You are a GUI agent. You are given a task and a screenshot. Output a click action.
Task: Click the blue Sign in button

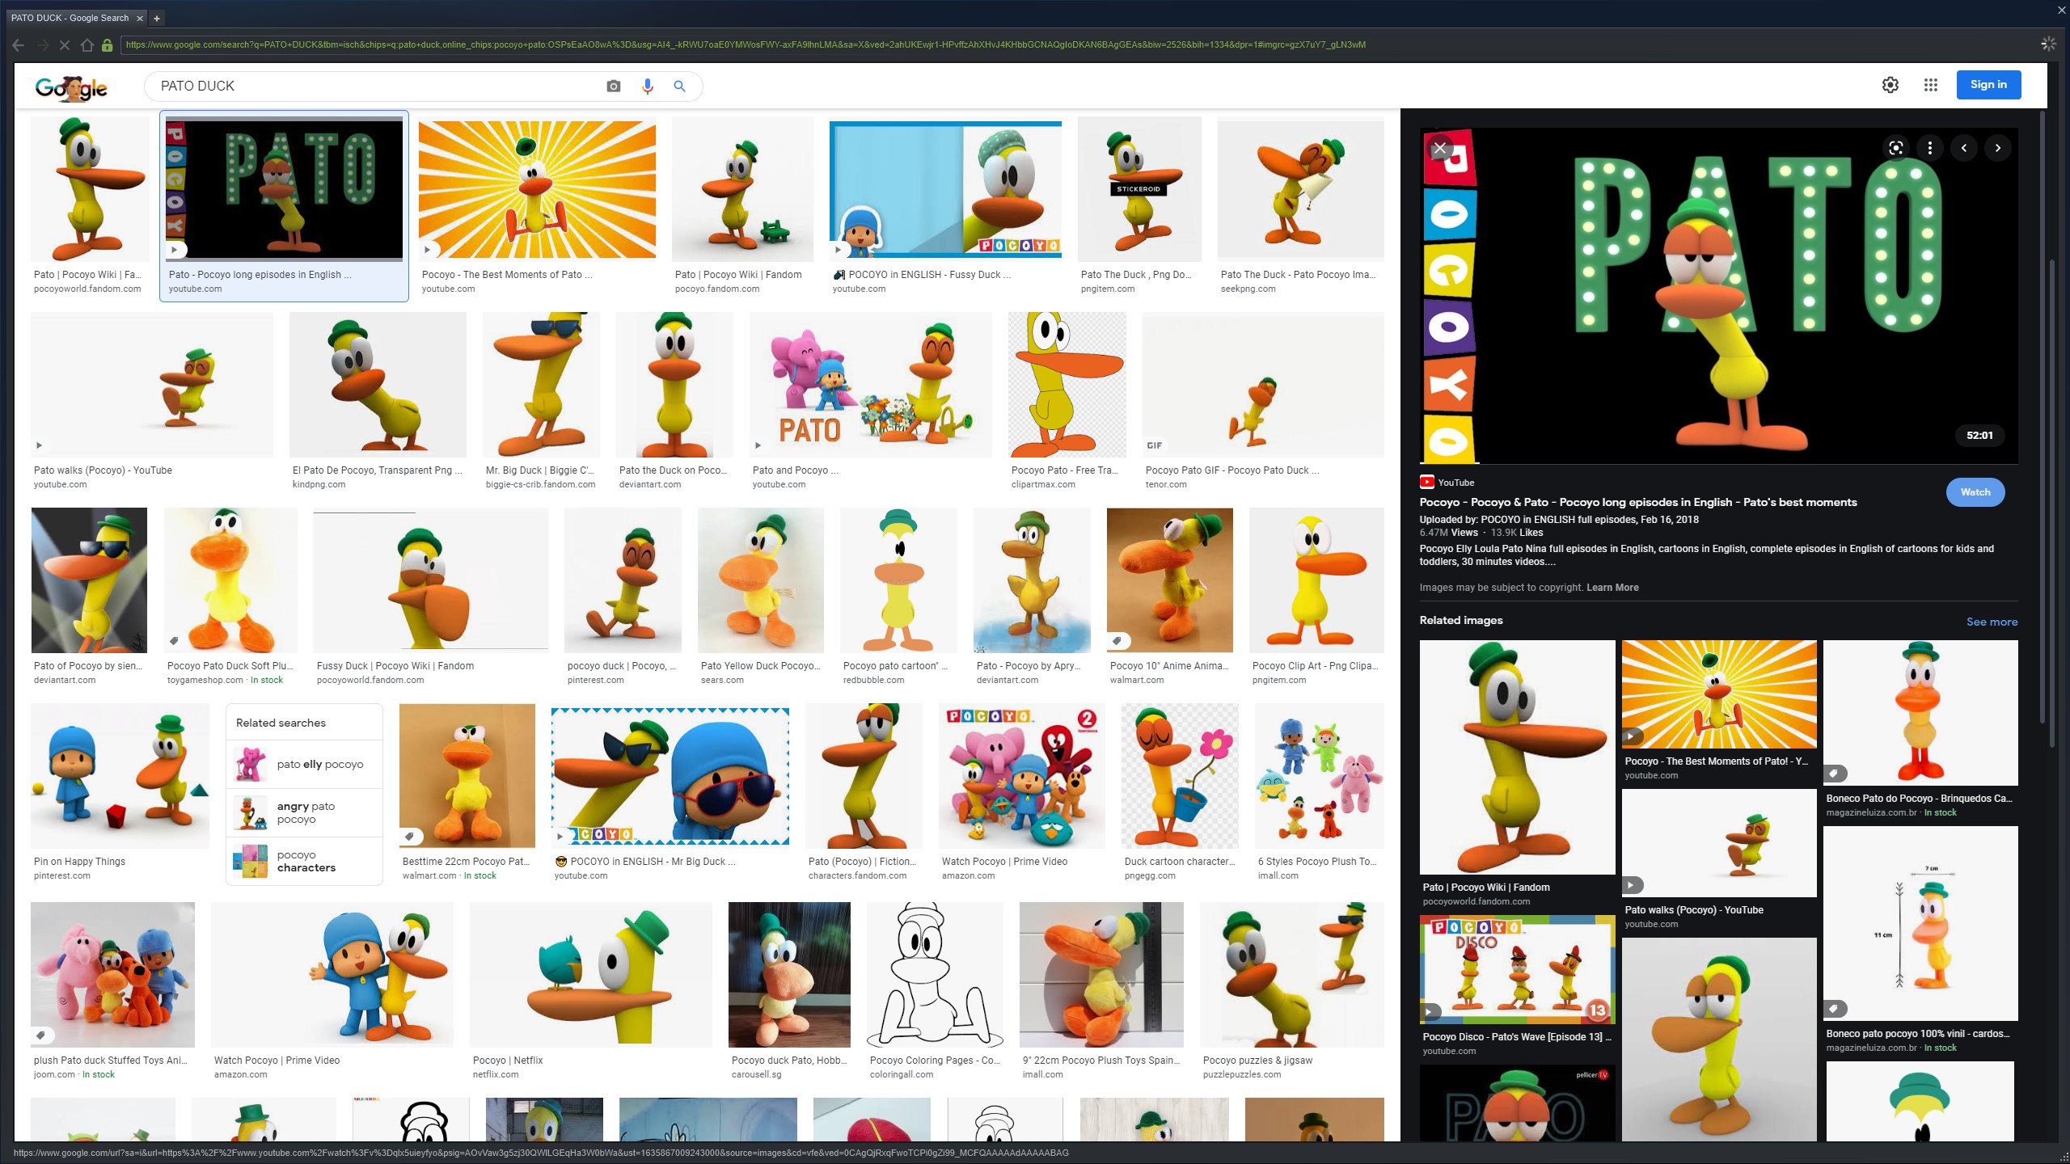click(1988, 85)
